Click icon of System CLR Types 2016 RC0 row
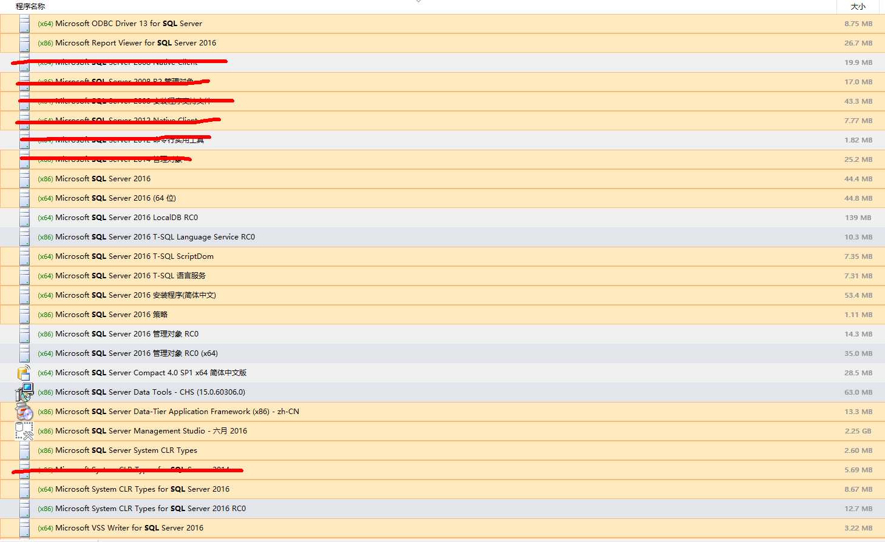Screen dimensions: 885x542 click(24, 509)
